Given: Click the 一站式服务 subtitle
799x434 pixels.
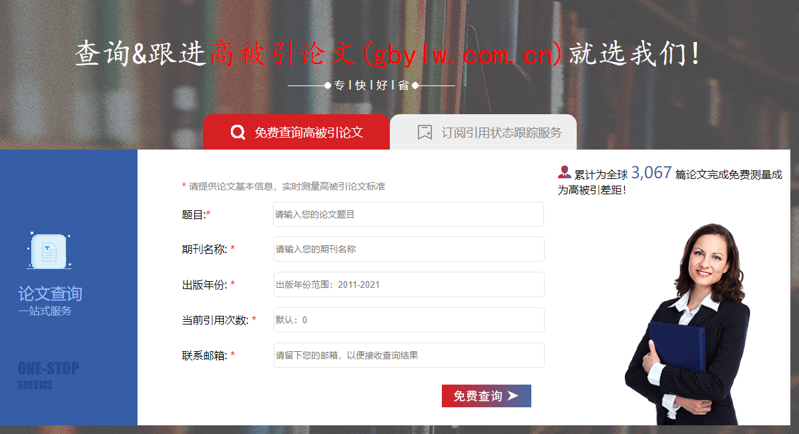Looking at the screenshot, I should coord(45,311).
